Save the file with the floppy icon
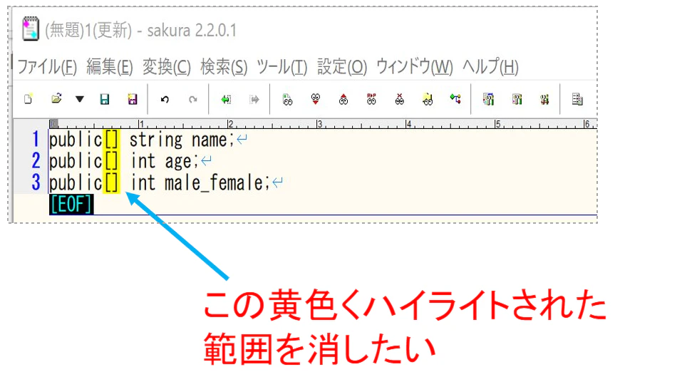Screen dimensions: 687x372 click(104, 100)
